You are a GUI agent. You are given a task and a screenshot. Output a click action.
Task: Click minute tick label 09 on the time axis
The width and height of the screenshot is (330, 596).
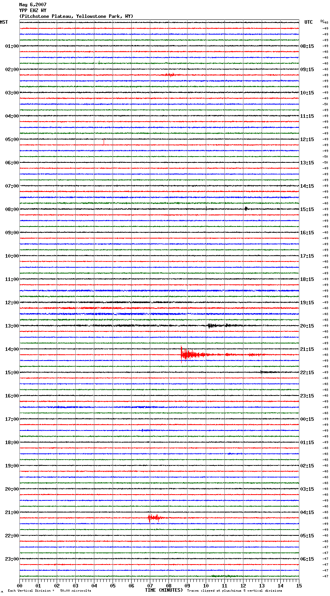pyautogui.click(x=187, y=586)
